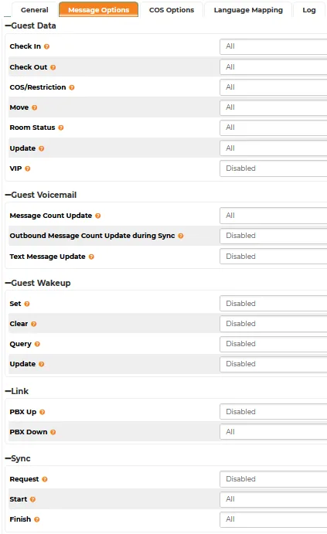The image size is (327, 534).
Task: Show help for Room Status option
Action: (61, 128)
